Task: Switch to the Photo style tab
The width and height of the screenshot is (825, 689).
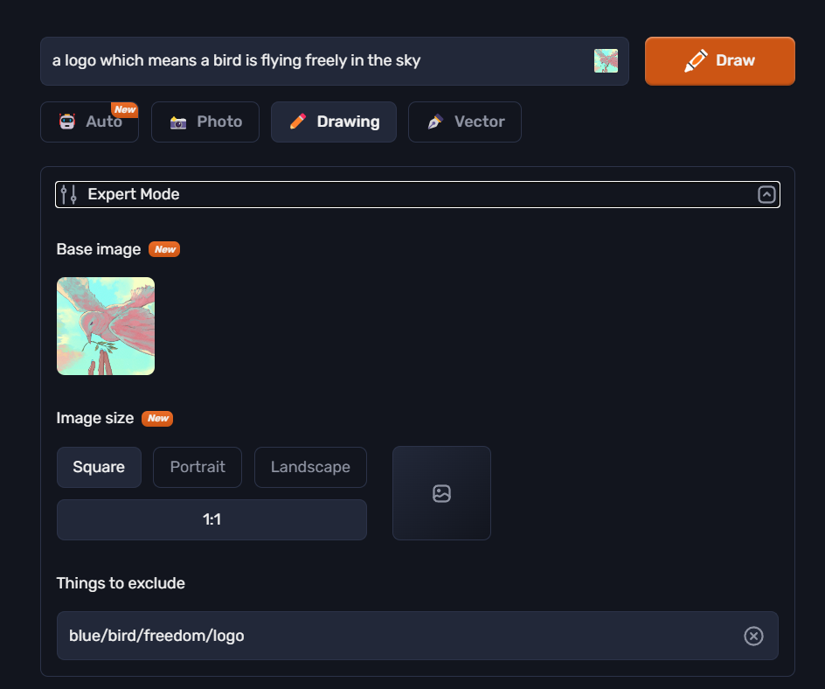Action: [x=205, y=122]
